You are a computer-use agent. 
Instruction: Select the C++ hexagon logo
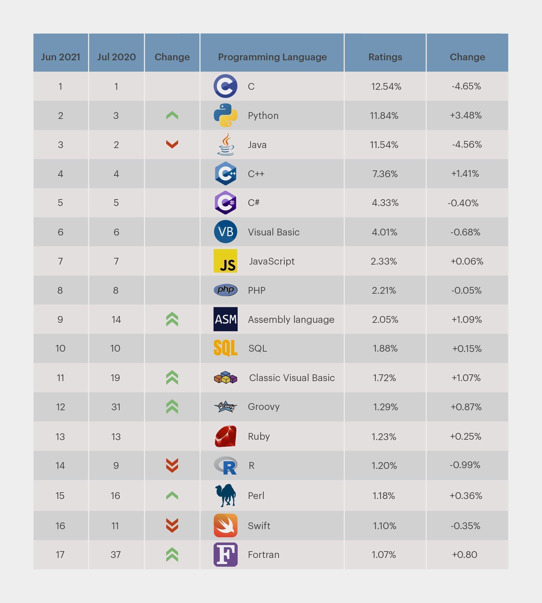pyautogui.click(x=225, y=173)
